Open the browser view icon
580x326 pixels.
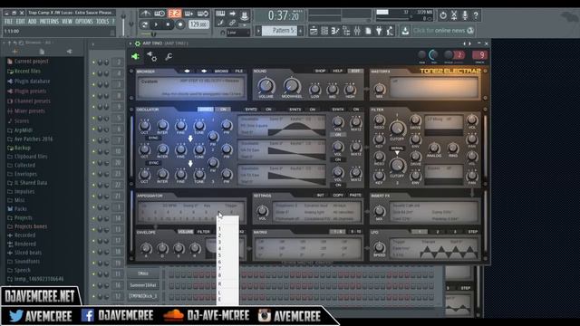346,31
